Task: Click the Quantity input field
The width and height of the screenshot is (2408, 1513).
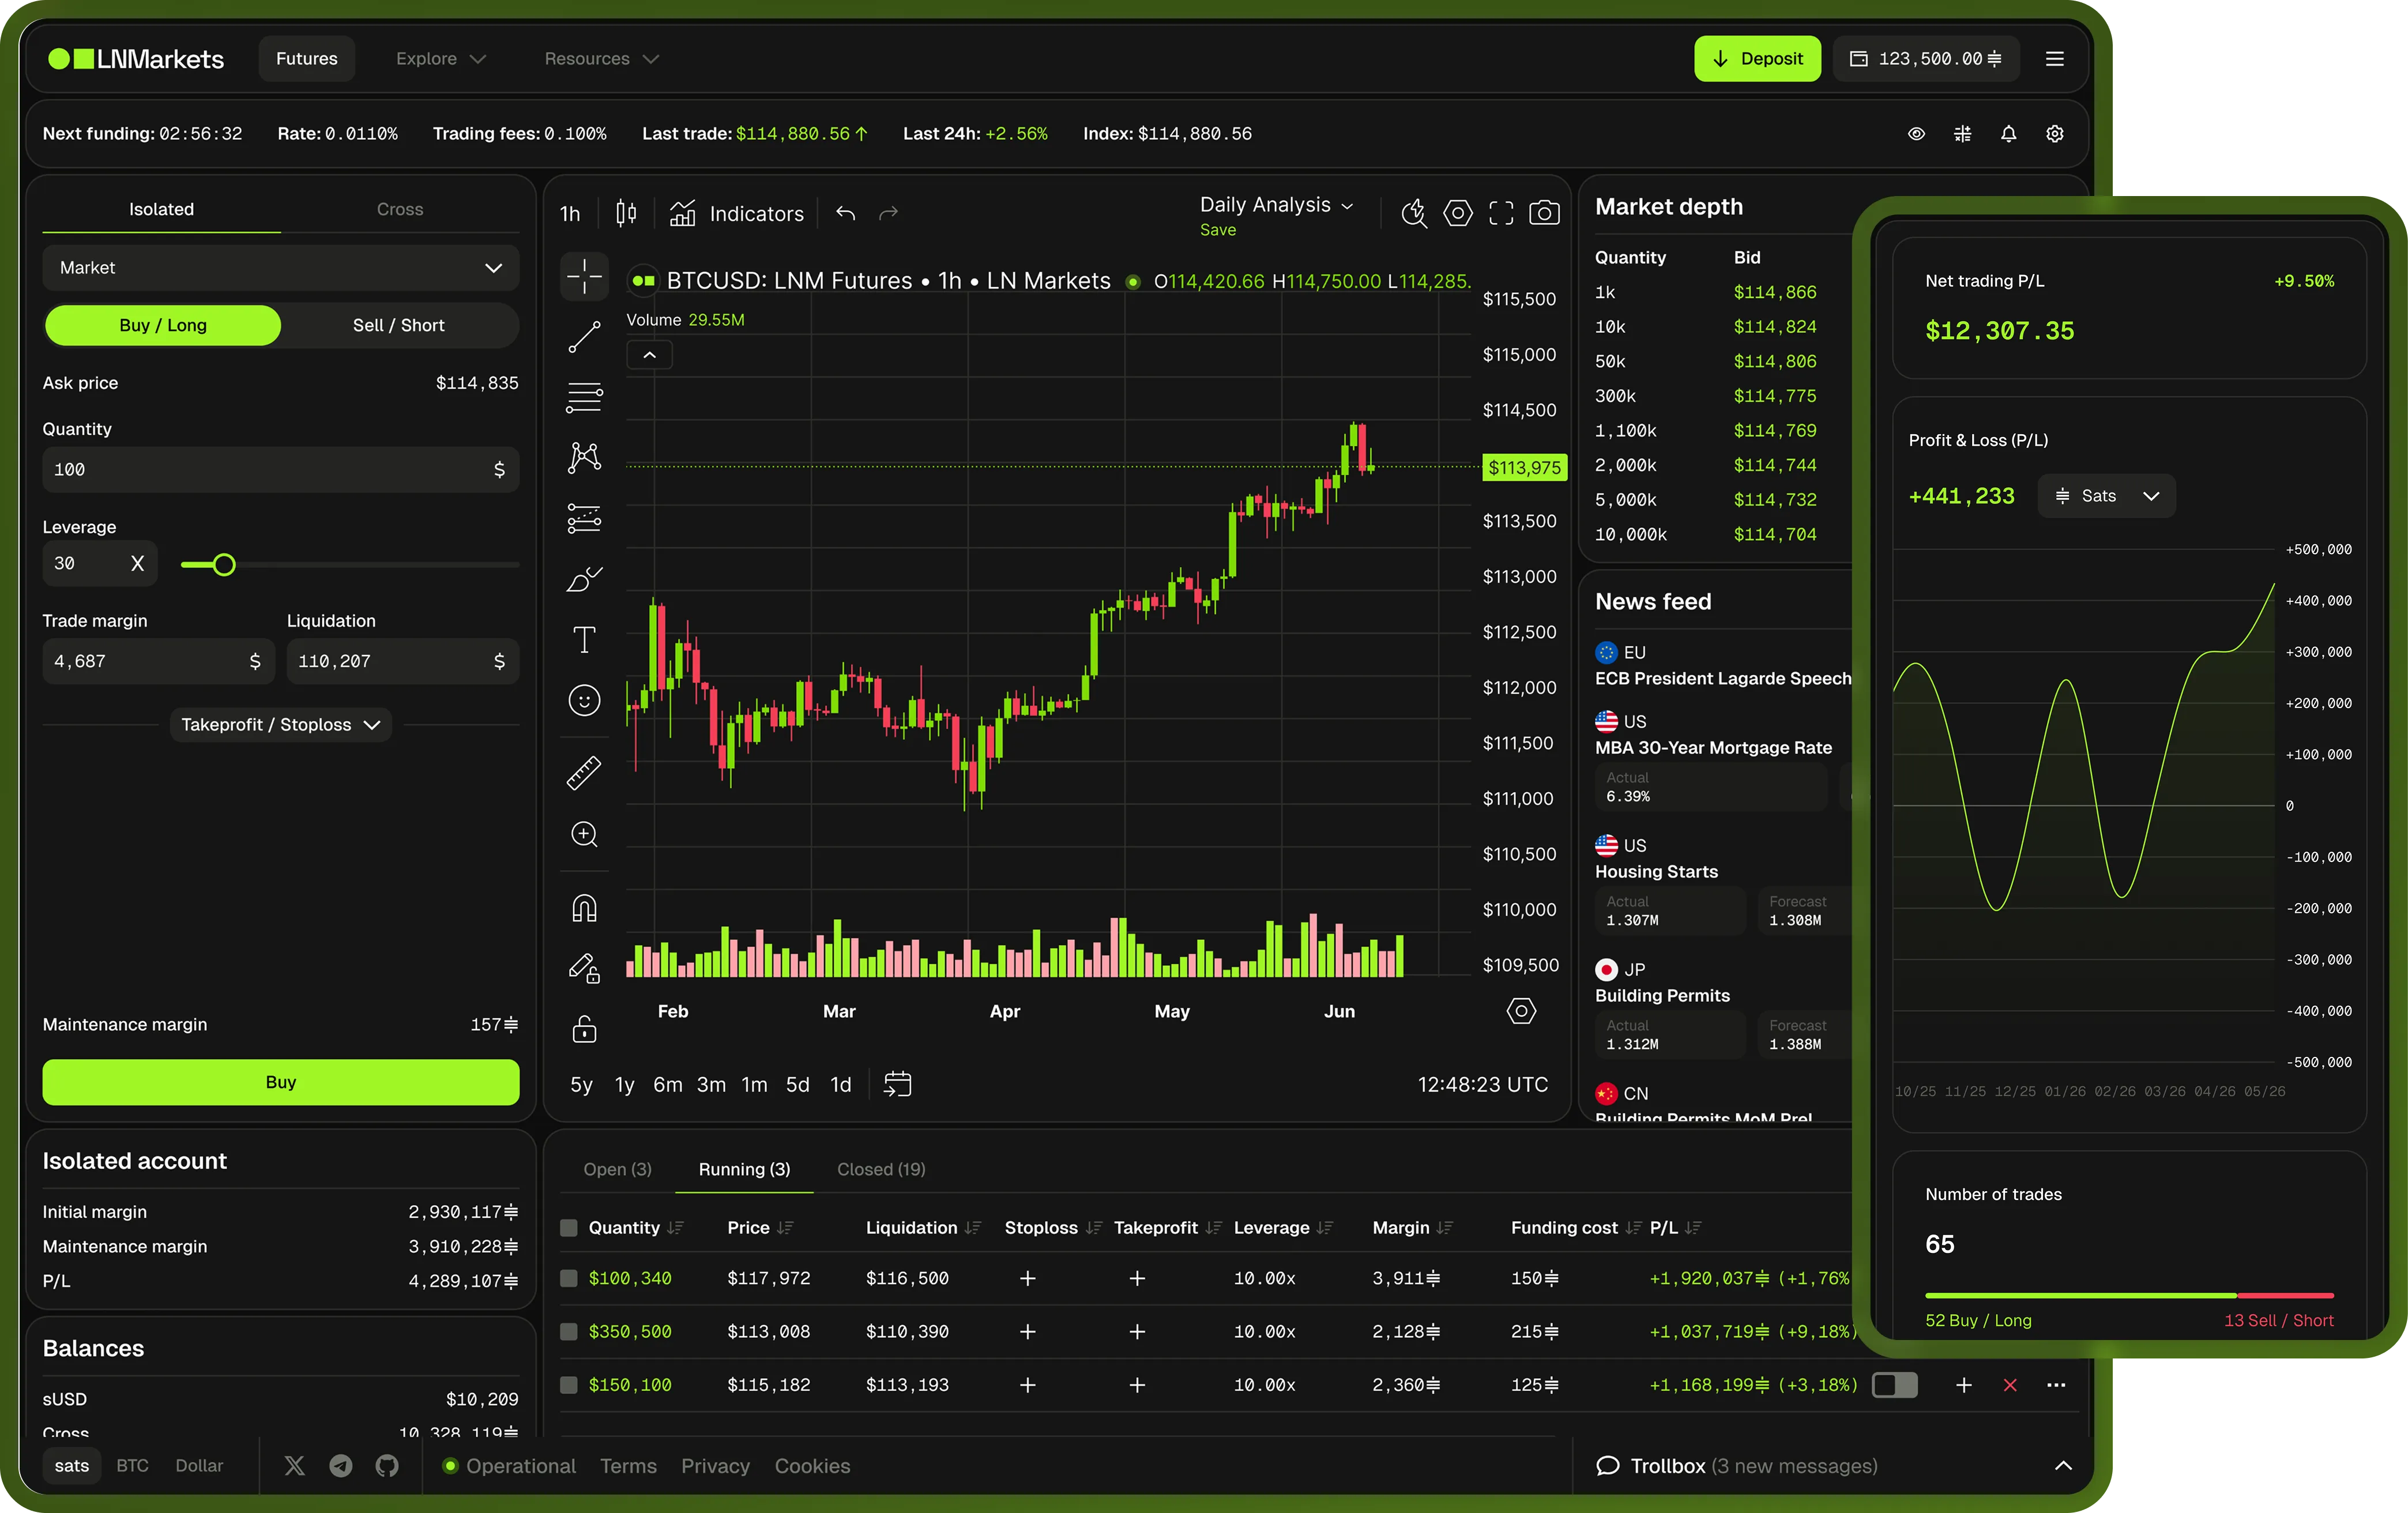Action: [281, 469]
